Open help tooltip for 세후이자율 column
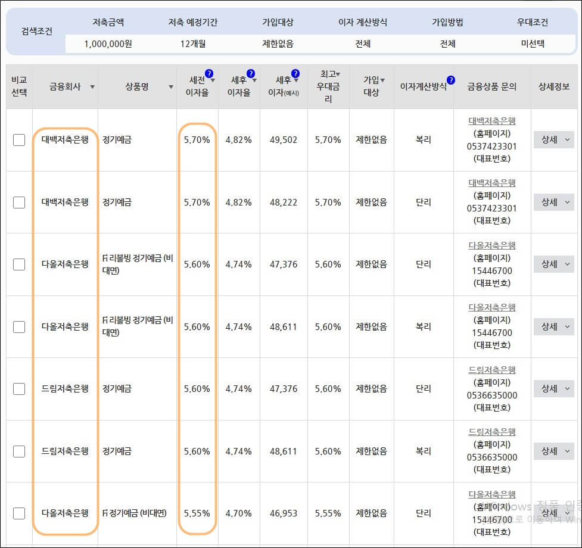 tap(251, 73)
